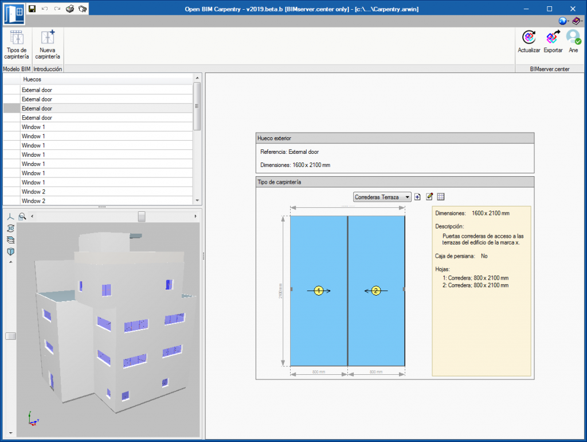The height and width of the screenshot is (442, 587).
Task: Open the Ane user account icon
Action: [x=573, y=41]
